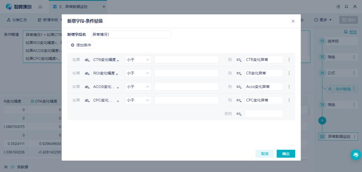
Task: Open the menu for the upper 筛选 step
Action: click(x=354, y=57)
